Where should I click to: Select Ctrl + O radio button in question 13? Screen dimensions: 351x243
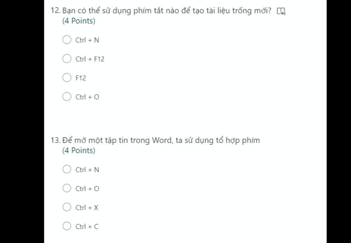(x=67, y=188)
